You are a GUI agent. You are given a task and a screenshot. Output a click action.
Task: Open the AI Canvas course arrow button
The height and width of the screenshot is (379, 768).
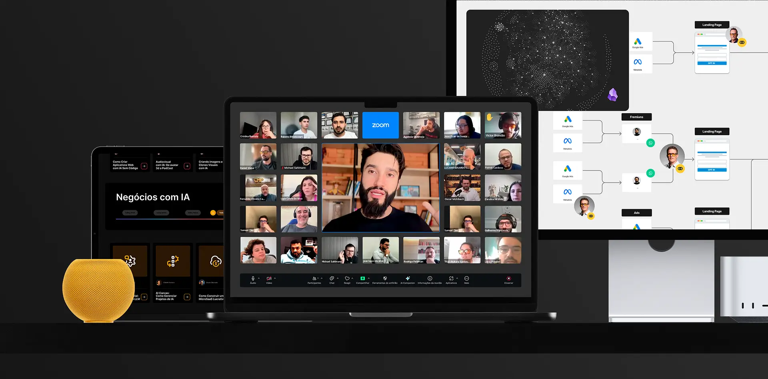pos(187,297)
